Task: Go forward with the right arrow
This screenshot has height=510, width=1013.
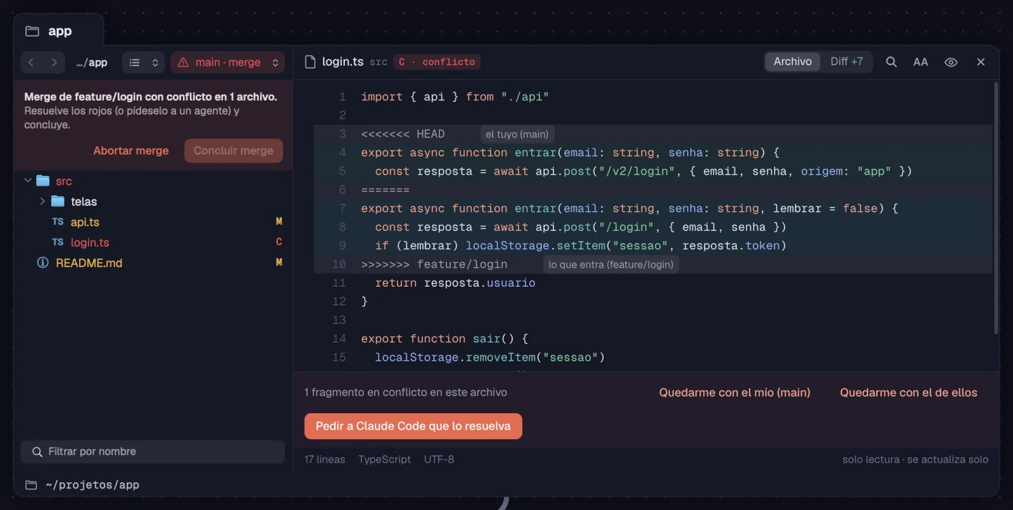Action: click(x=54, y=63)
